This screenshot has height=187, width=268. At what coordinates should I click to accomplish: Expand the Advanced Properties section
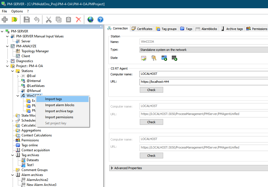click(x=112, y=168)
